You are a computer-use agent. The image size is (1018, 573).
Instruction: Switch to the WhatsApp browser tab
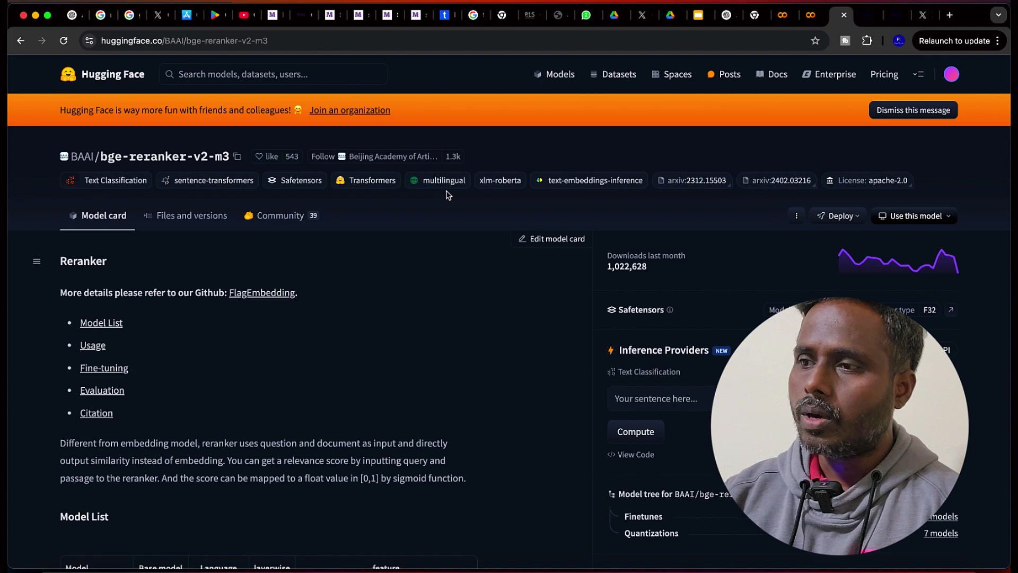586,15
